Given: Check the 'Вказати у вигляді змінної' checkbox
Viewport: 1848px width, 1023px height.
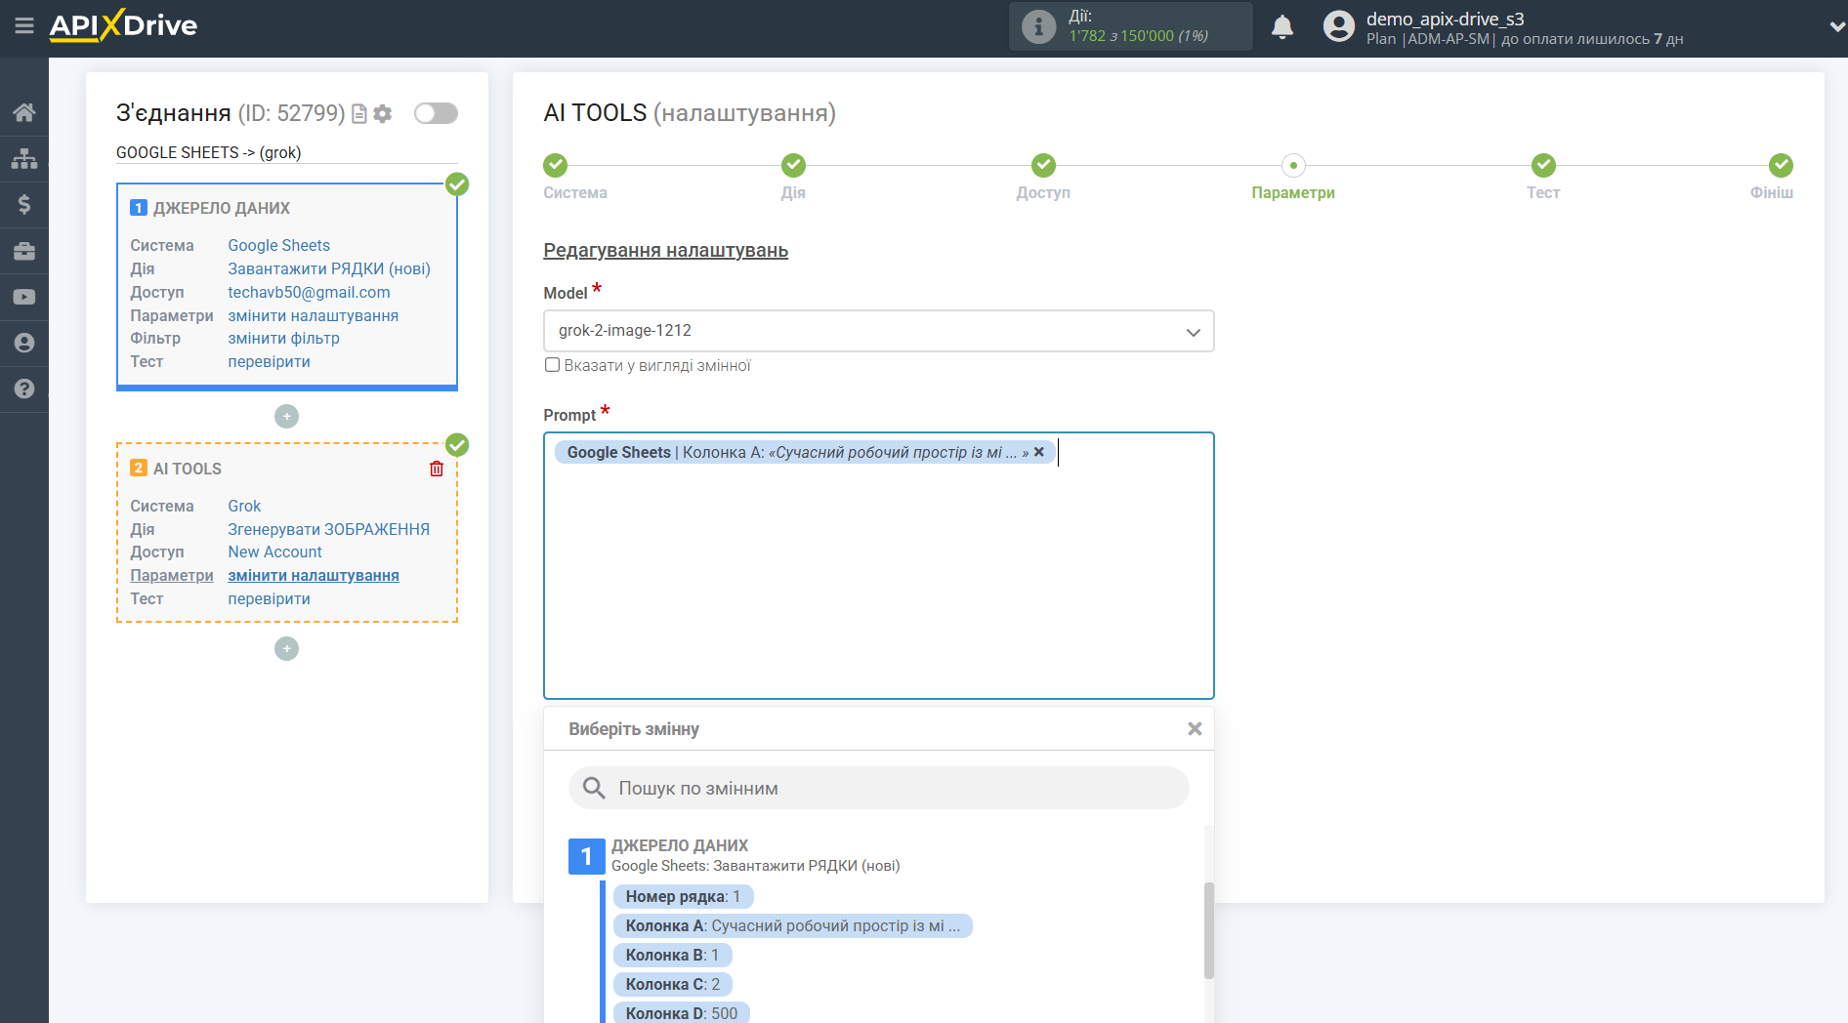Looking at the screenshot, I should coord(552,365).
